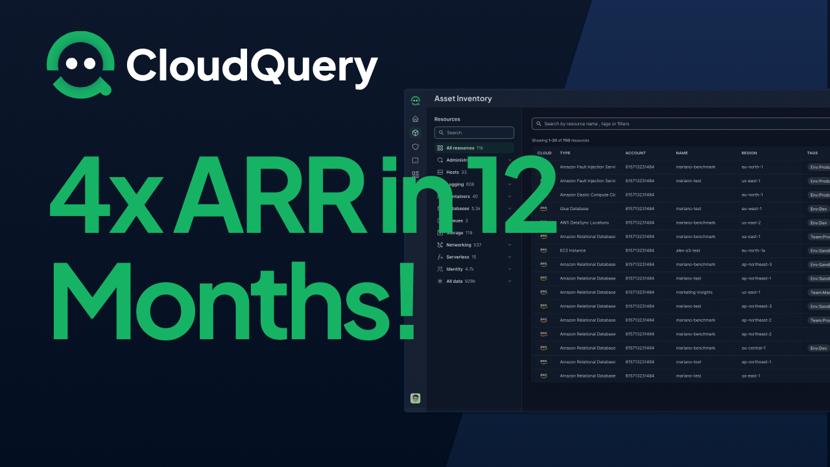830x467 pixels.
Task: Select the Serverless function icon
Action: [x=440, y=257]
